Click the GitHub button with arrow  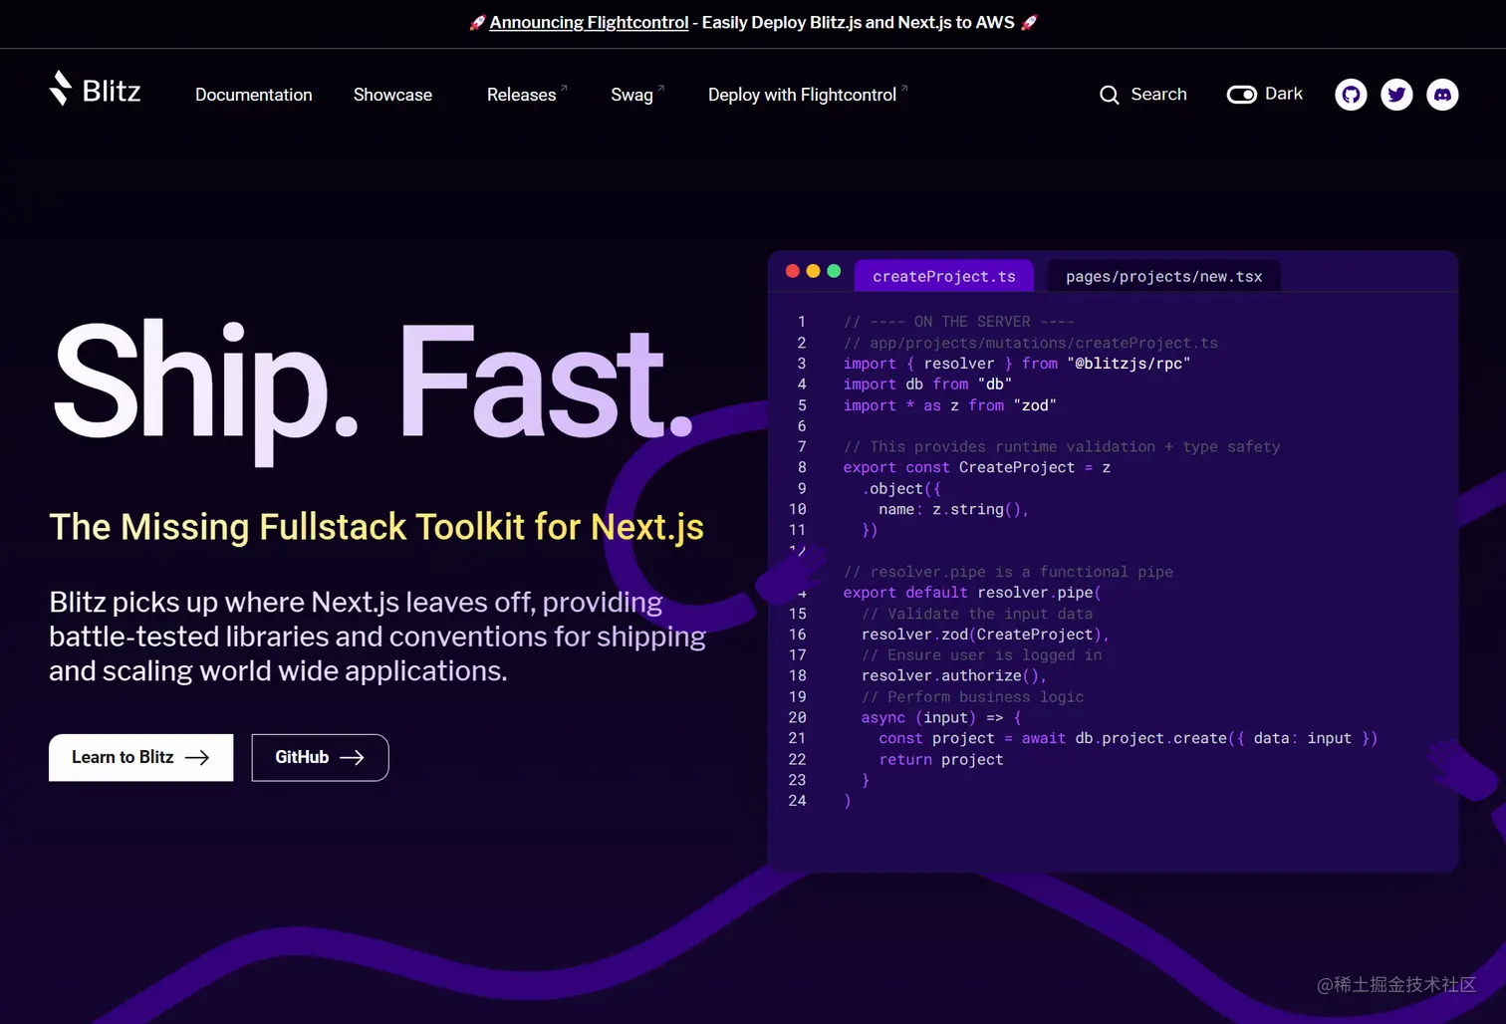(x=320, y=757)
